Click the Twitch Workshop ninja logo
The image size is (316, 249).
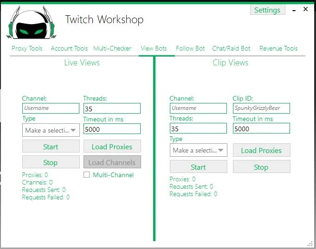(31, 23)
